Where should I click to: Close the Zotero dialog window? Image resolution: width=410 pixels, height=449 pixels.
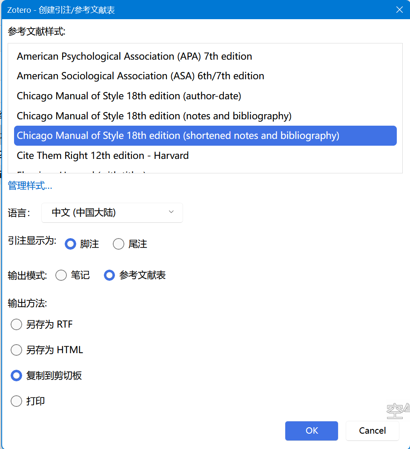point(399,10)
